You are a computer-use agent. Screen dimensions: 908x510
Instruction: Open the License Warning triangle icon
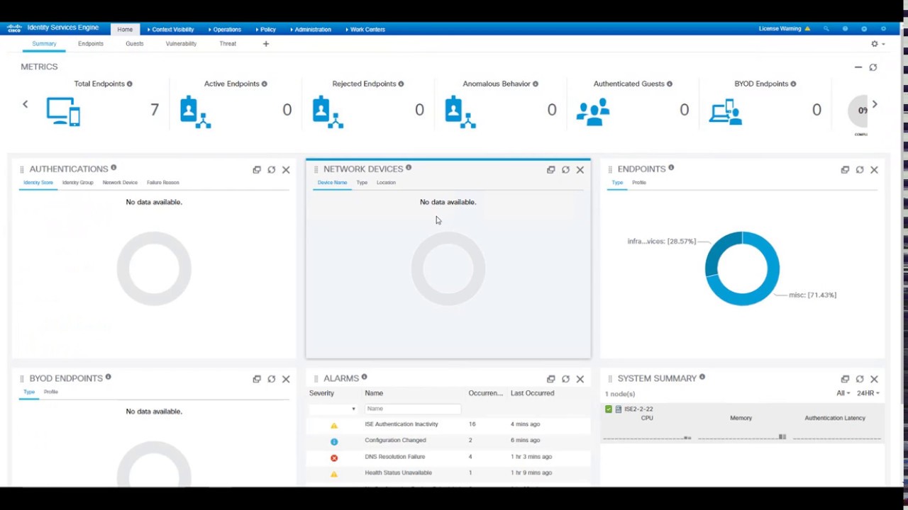tap(807, 29)
